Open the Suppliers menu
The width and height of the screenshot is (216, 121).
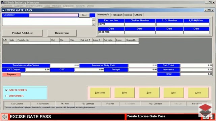[19, 6]
